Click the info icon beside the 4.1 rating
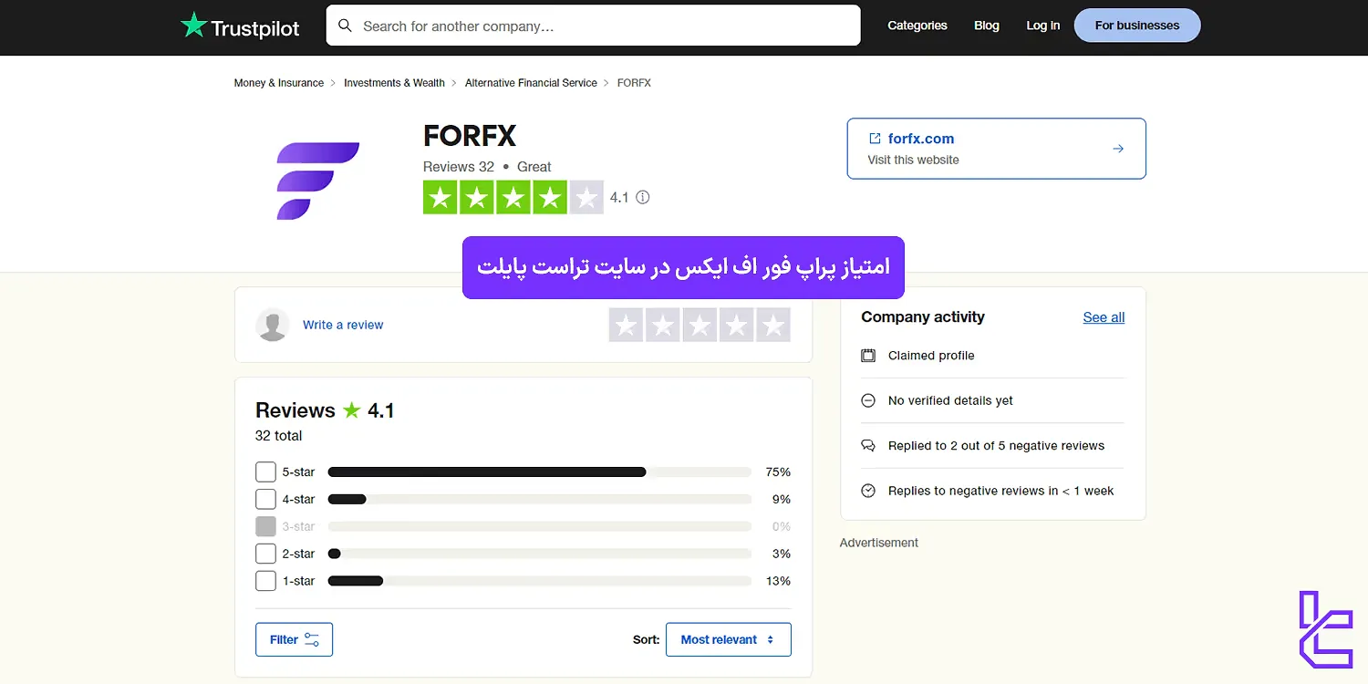 (x=643, y=197)
